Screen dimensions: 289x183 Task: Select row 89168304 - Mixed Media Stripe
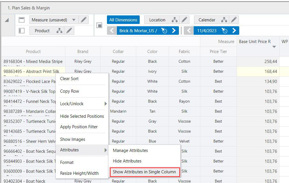pos(33,62)
